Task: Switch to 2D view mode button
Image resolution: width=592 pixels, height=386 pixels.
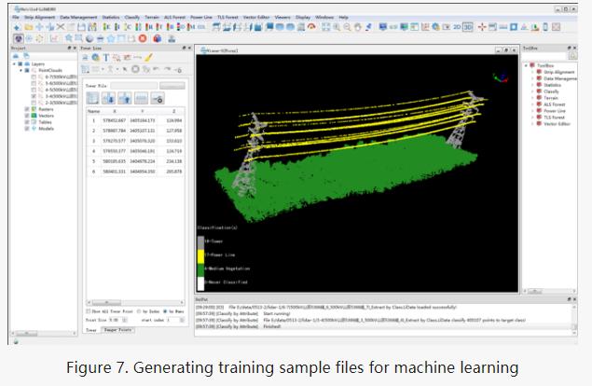Action: tap(457, 27)
